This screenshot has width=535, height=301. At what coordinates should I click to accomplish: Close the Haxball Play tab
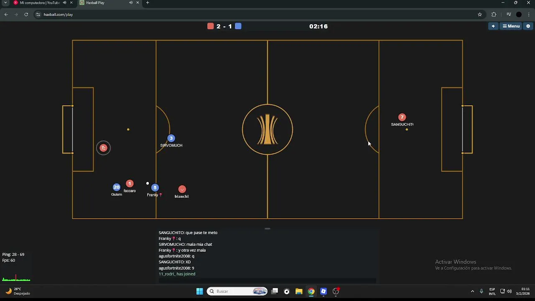tap(138, 3)
